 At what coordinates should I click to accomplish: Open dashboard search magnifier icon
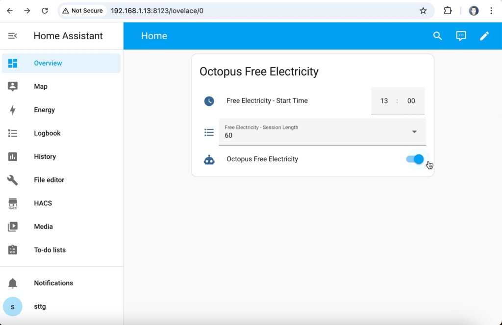pyautogui.click(x=437, y=36)
